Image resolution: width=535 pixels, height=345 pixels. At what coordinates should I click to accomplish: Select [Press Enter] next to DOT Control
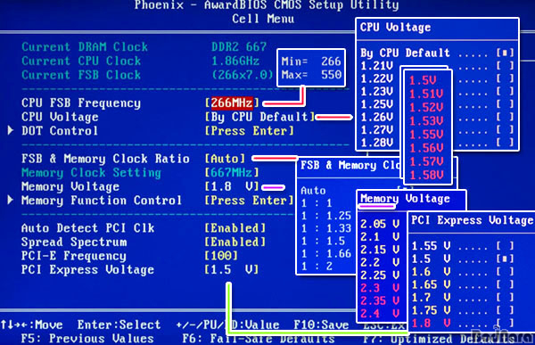(249, 131)
